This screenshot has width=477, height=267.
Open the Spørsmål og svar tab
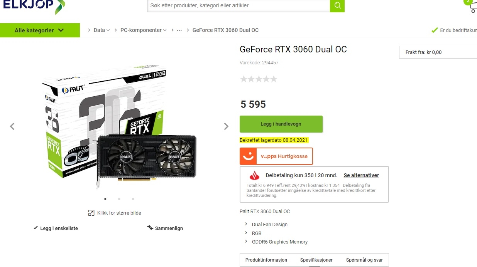tap(364, 260)
